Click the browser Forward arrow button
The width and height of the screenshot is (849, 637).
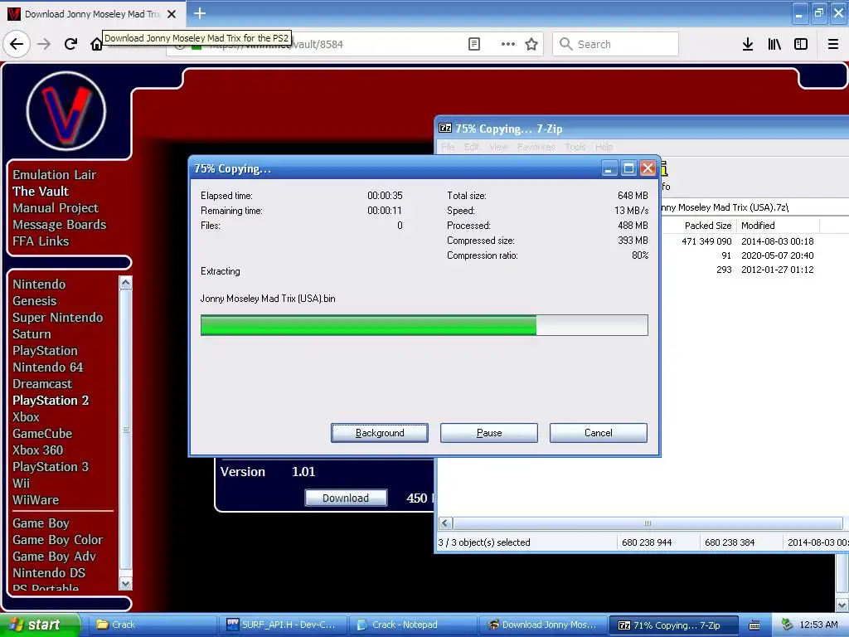coord(44,44)
